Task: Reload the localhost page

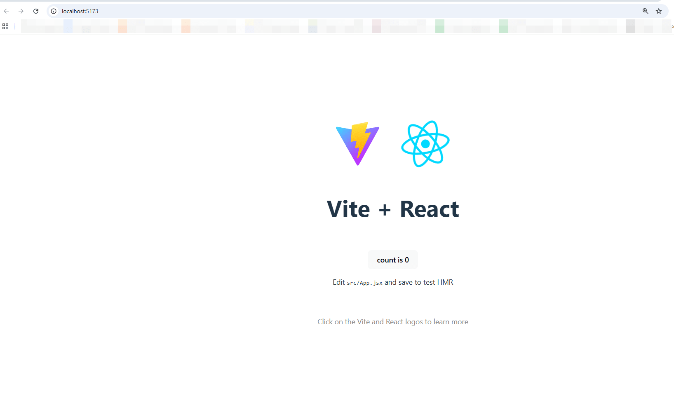Action: pyautogui.click(x=36, y=11)
